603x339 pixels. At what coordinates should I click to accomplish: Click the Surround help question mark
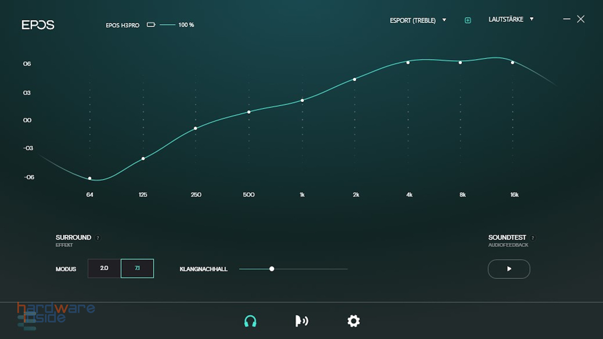98,238
